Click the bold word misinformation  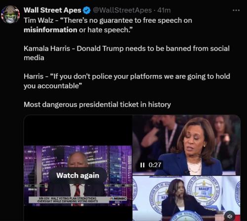(50, 30)
